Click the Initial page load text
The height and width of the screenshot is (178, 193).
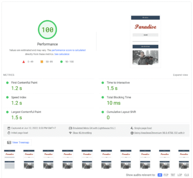pyautogui.click(x=19, y=133)
